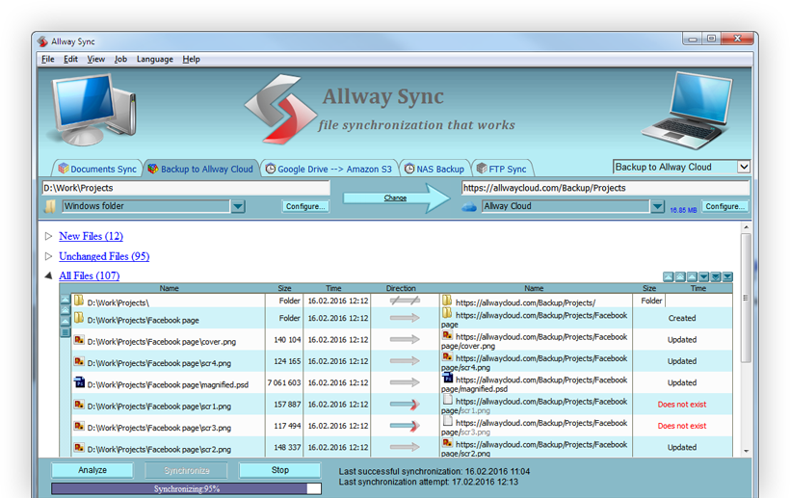Open the Language menu

155,59
